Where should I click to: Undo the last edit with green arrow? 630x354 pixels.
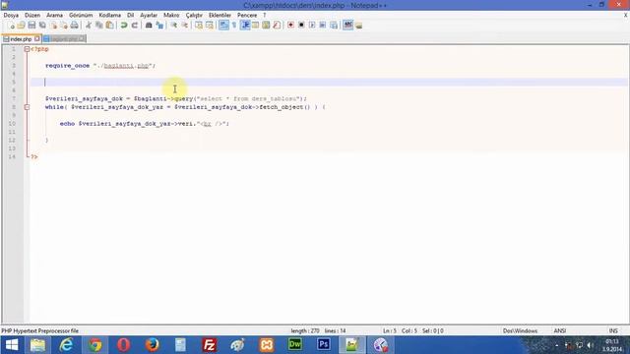coord(124,26)
